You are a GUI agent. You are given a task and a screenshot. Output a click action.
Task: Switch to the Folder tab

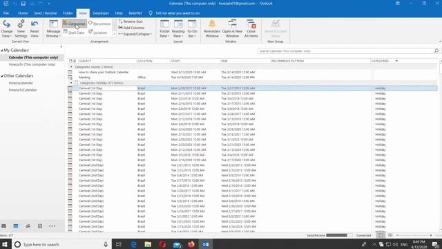click(68, 13)
